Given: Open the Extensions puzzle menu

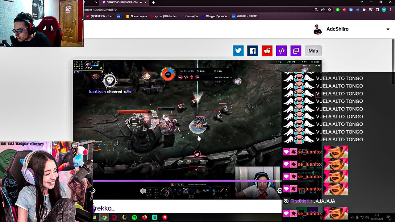Looking at the screenshot, I should coord(364,10).
